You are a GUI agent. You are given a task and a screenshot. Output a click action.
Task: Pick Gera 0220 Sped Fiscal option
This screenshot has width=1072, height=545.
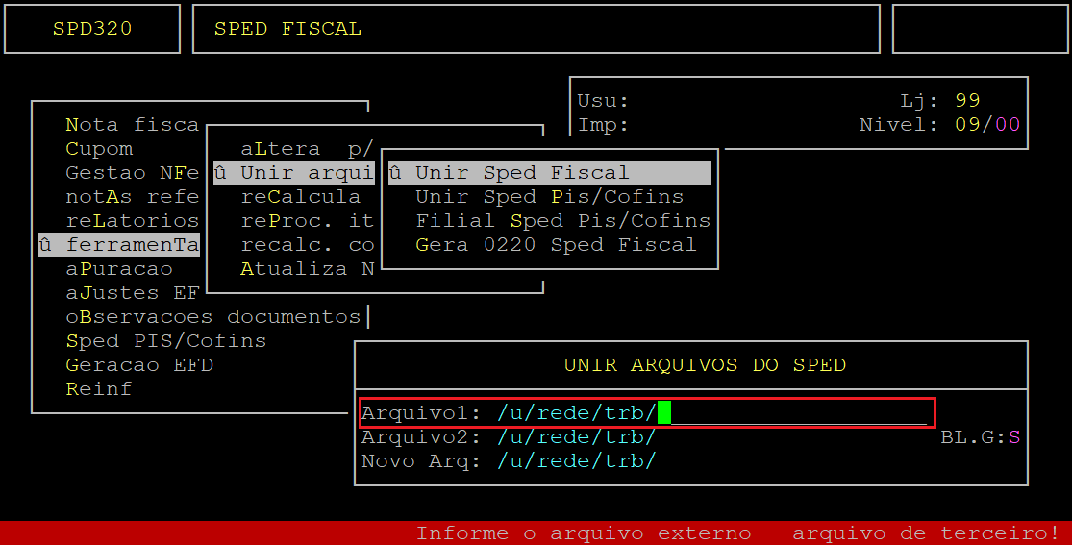556,245
